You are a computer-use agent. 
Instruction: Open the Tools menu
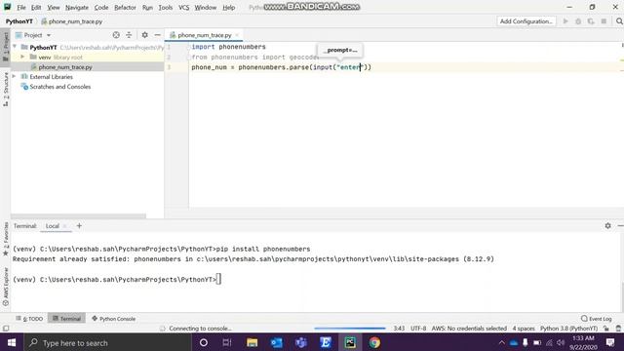(x=165, y=7)
